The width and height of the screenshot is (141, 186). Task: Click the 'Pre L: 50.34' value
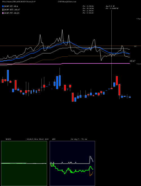[x=88, y=11]
